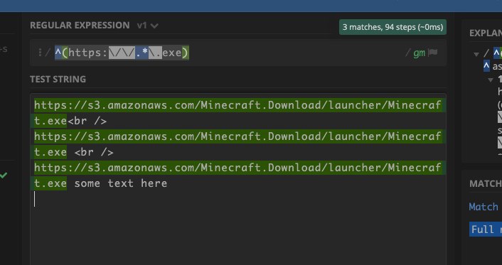Click the Full match row in Match Information
This screenshot has width=502, height=265.
pos(486,229)
